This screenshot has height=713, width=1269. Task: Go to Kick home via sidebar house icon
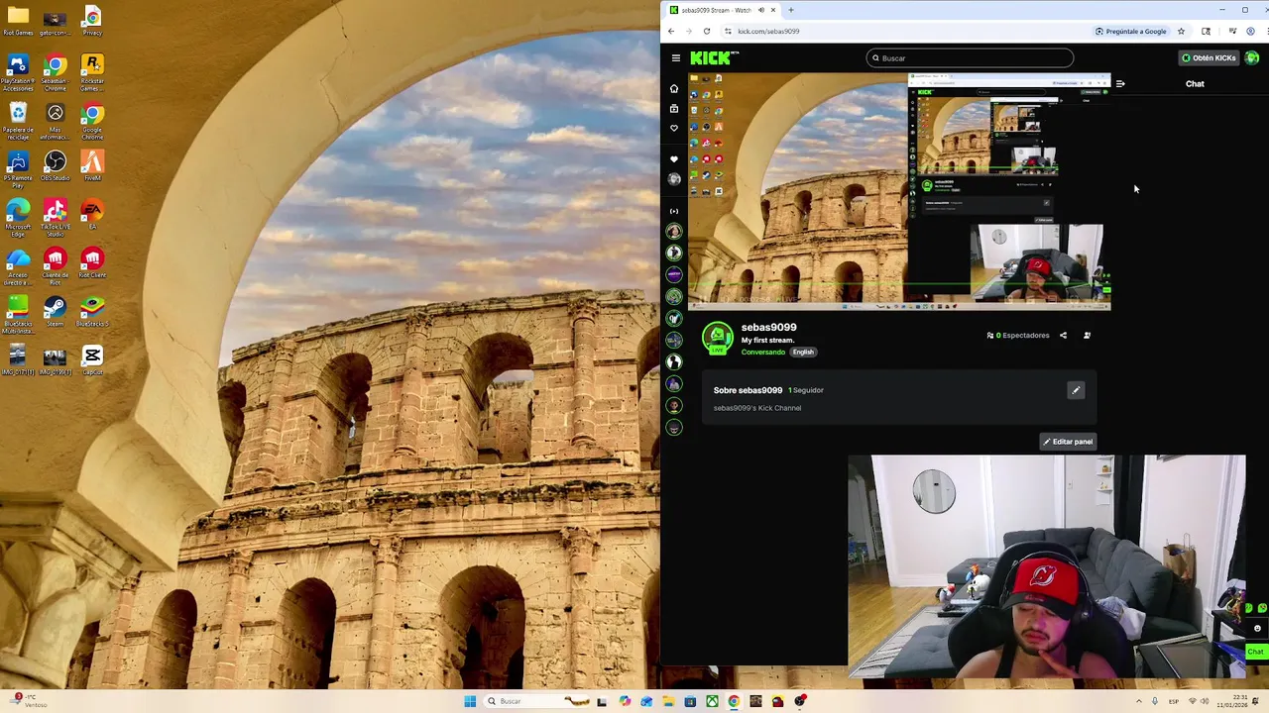point(674,88)
